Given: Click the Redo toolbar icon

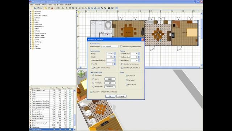Looking at the screenshot, I should click(x=49, y=8).
